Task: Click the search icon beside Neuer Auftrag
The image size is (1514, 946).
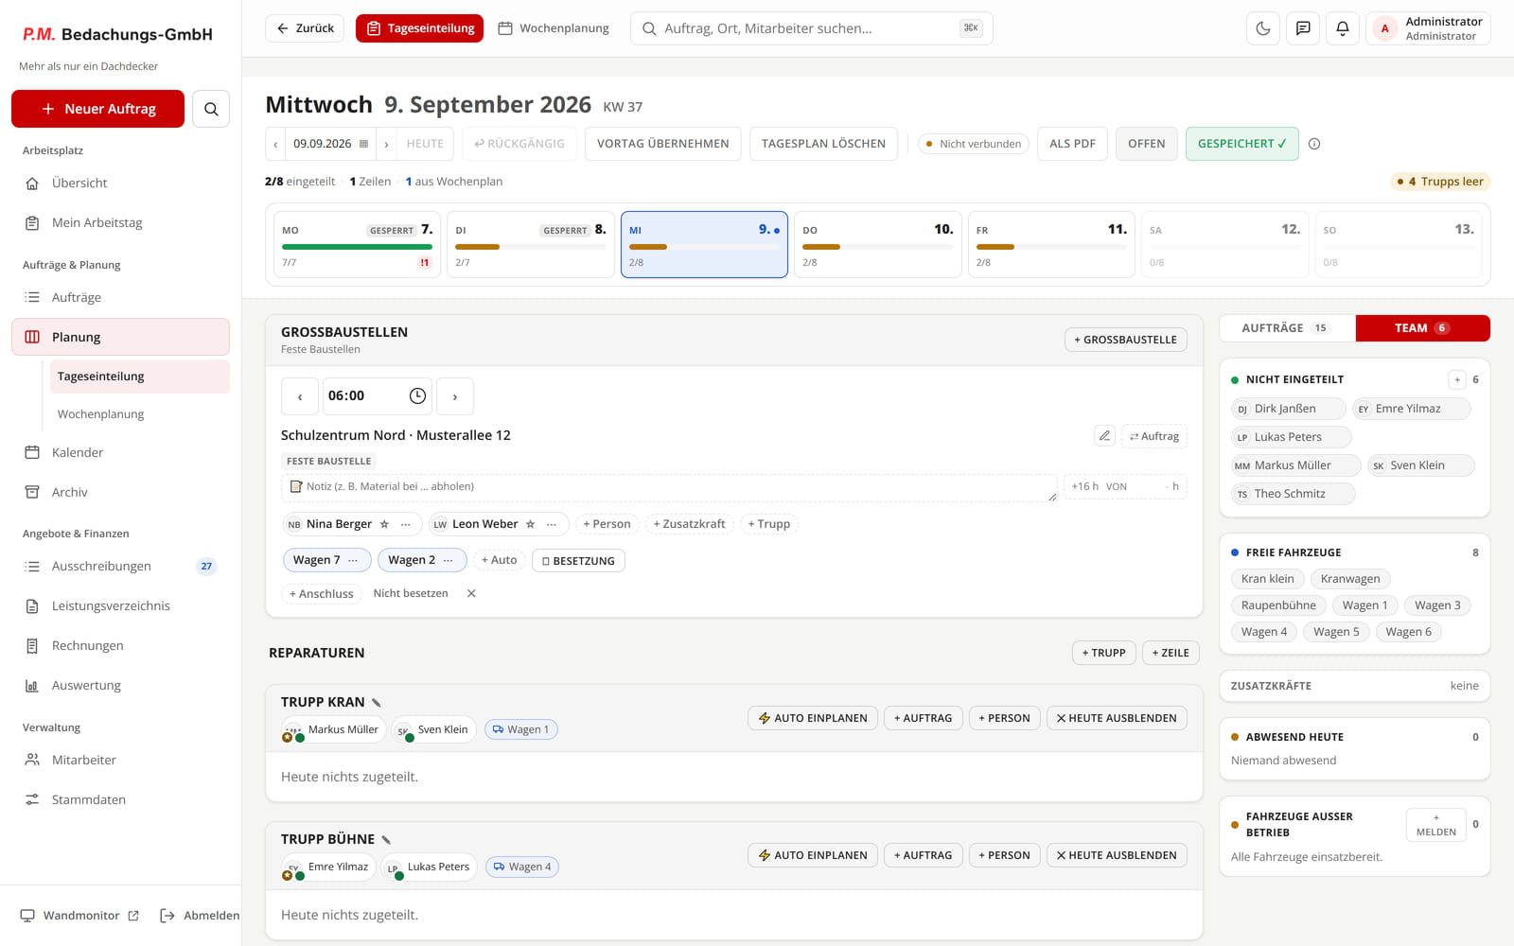Action: coord(211,109)
